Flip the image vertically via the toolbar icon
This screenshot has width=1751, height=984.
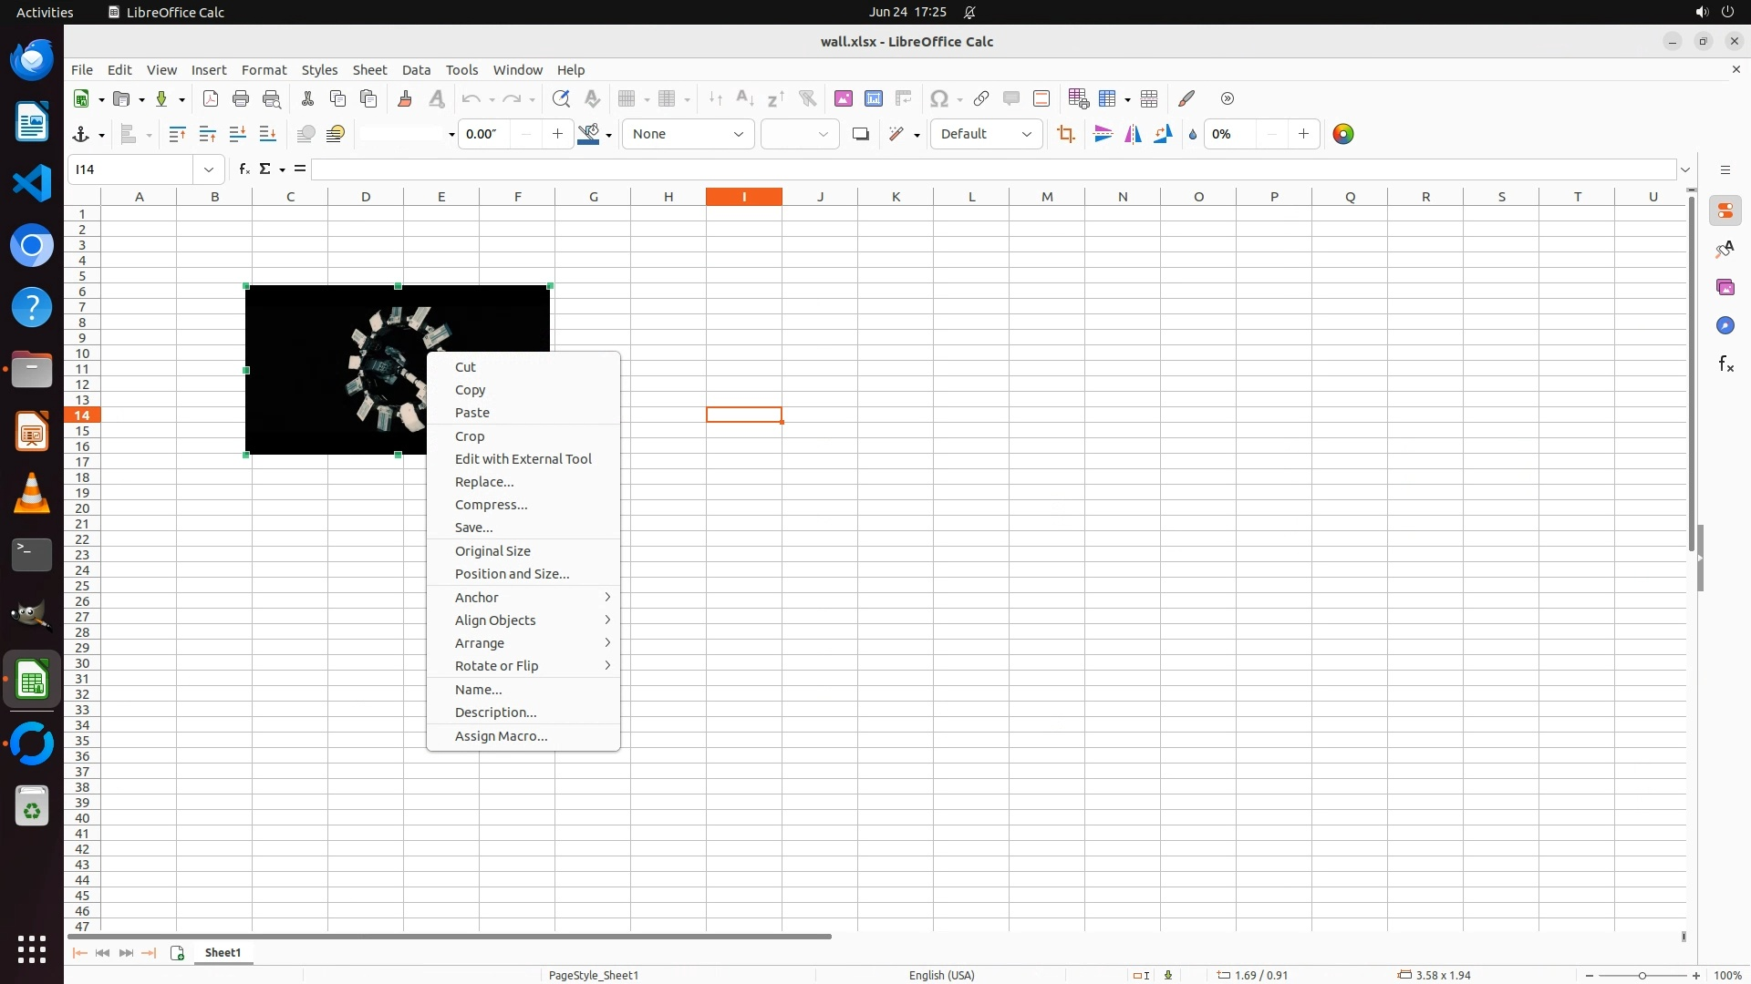click(x=1103, y=135)
